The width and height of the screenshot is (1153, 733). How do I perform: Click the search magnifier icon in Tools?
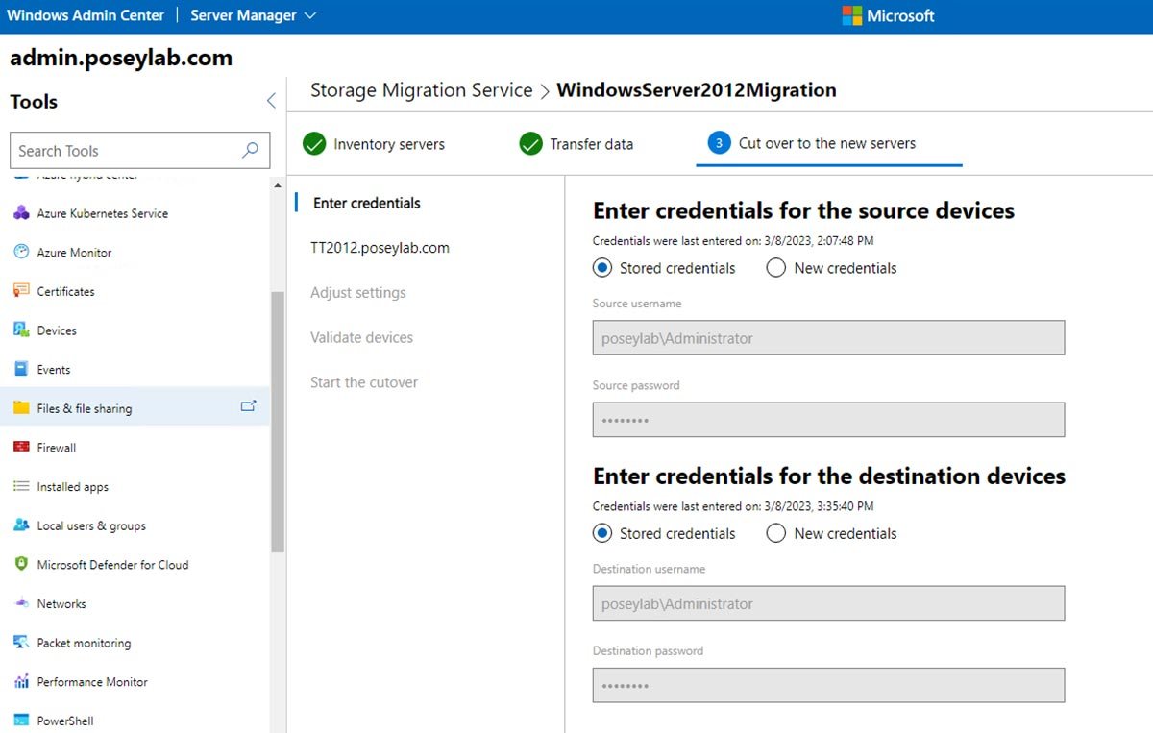tap(250, 150)
